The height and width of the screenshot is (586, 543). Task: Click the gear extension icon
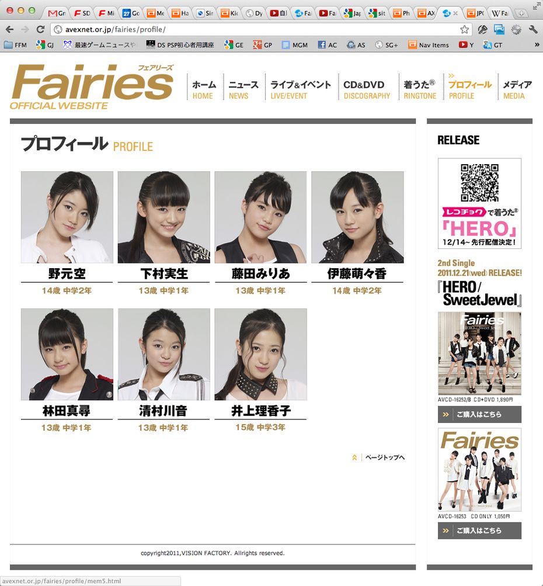[516, 30]
